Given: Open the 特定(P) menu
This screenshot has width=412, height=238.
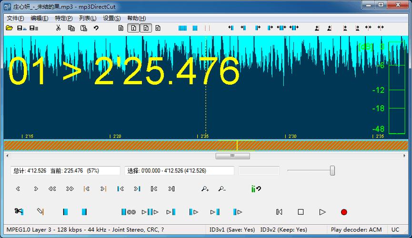Looking at the screenshot, I should [64, 18].
